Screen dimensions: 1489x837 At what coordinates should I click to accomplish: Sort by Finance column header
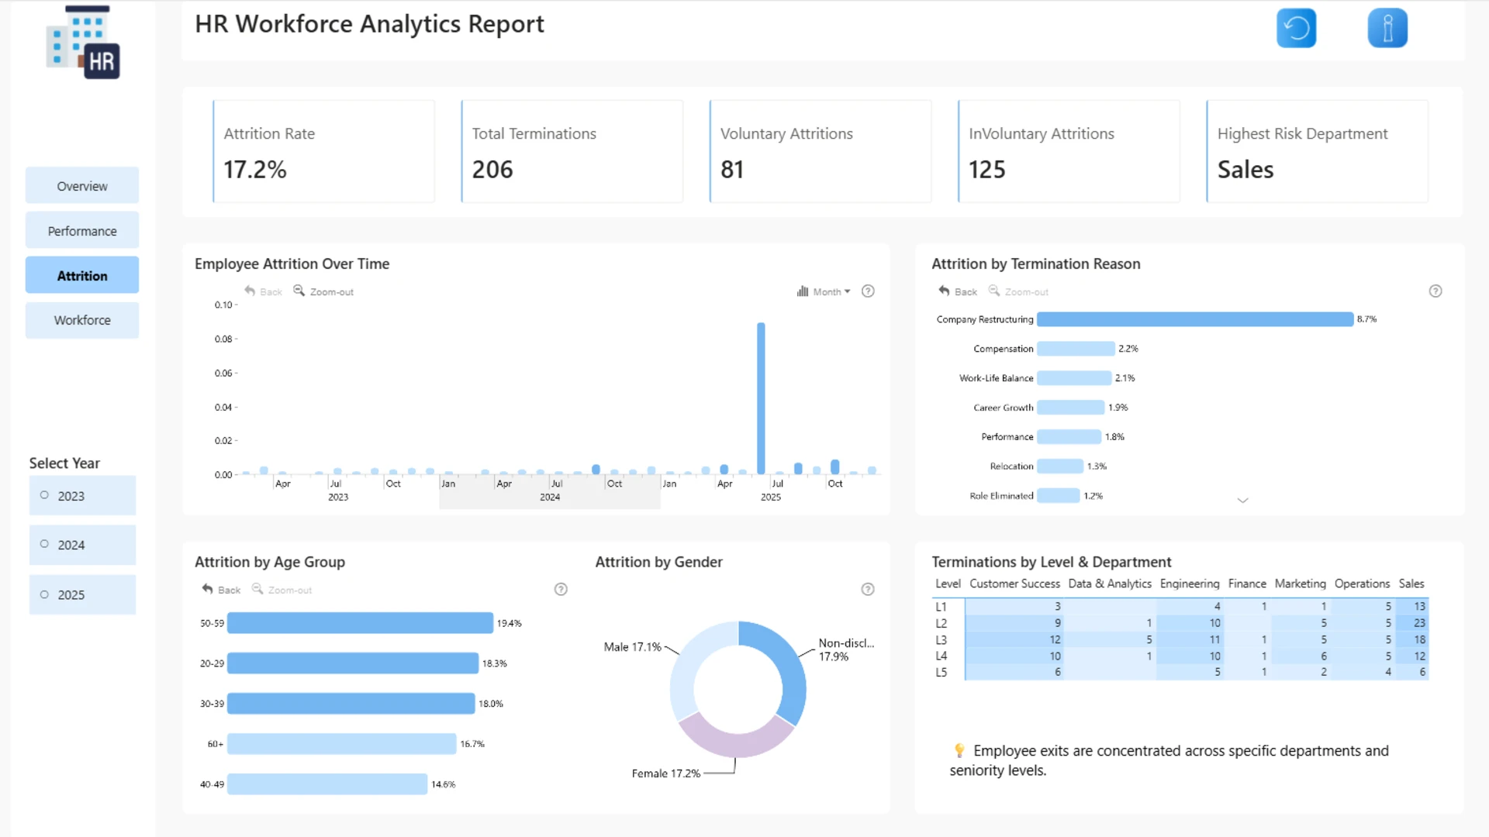[1247, 584]
